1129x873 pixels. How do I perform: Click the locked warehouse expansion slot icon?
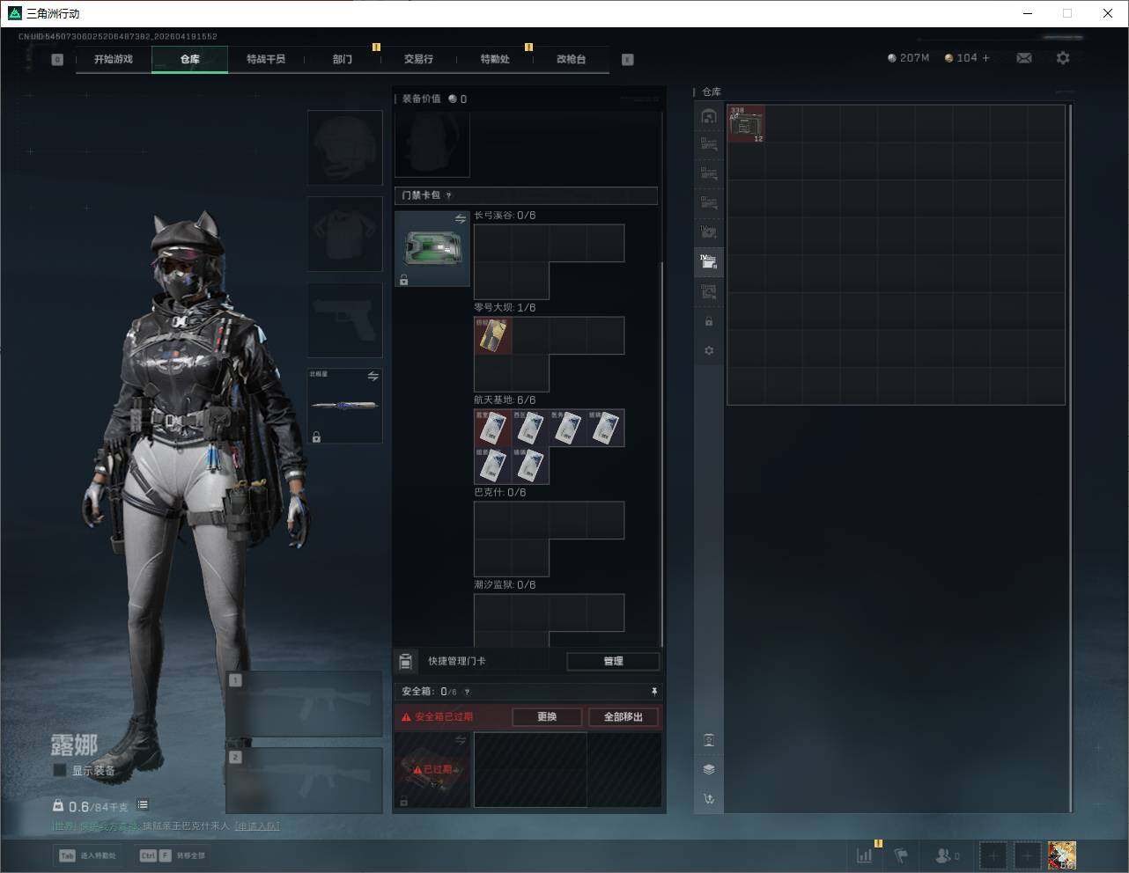[x=709, y=321]
